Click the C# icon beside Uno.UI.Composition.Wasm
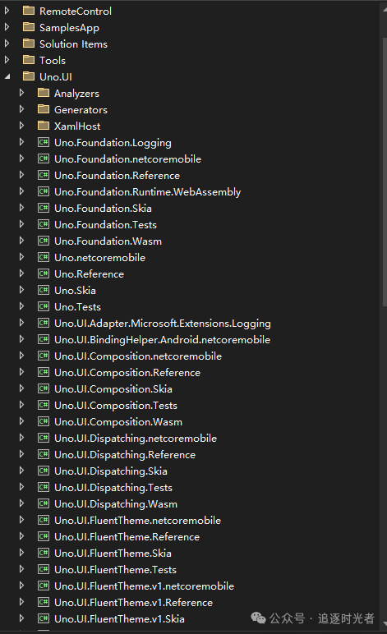 44,422
